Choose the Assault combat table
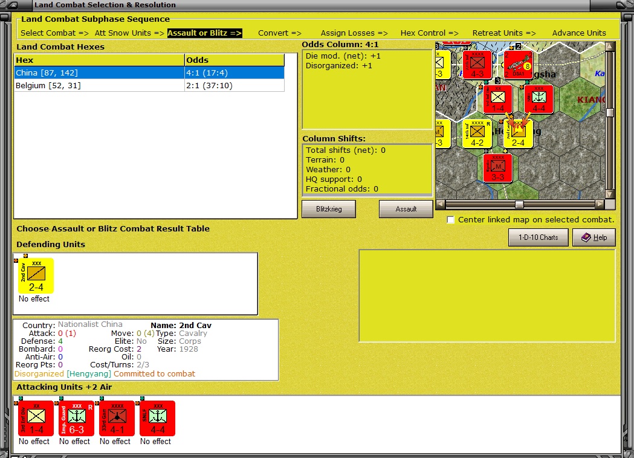 tap(406, 209)
